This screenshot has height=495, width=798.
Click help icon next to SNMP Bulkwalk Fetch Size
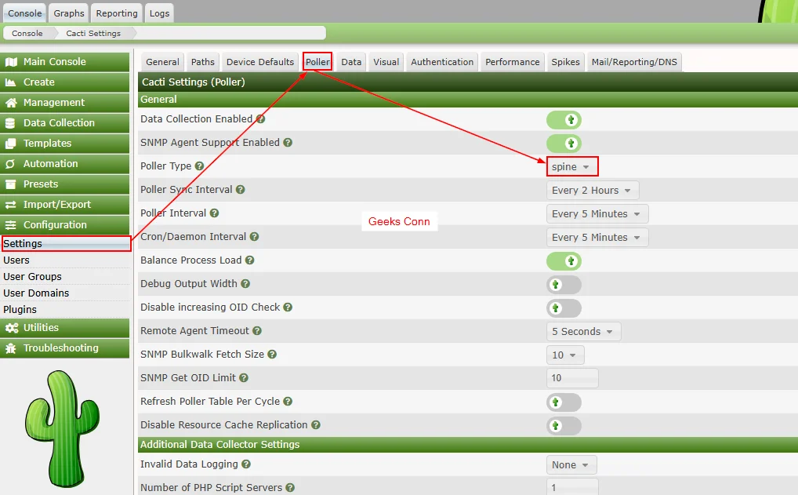pyautogui.click(x=272, y=355)
